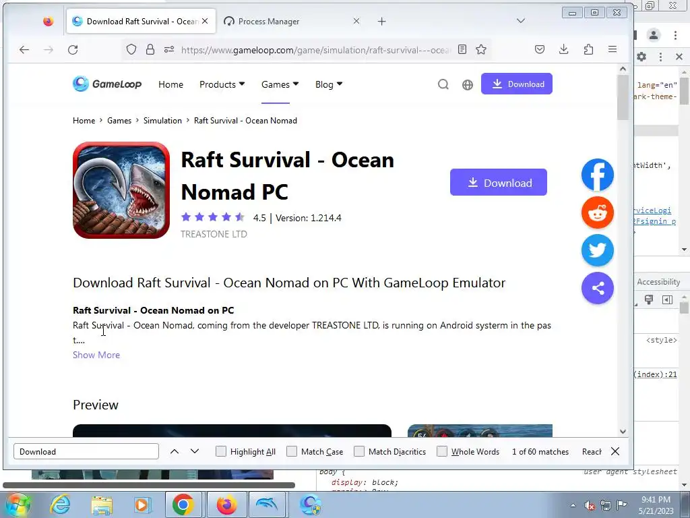The width and height of the screenshot is (690, 518).
Task: Share on Facebook
Action: (597, 175)
